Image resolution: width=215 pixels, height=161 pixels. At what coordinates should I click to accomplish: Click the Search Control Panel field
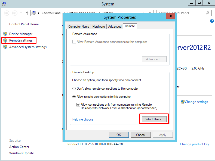tap(184, 13)
